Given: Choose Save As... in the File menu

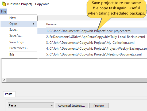Looking at the screenshot, I should click(x=18, y=35).
